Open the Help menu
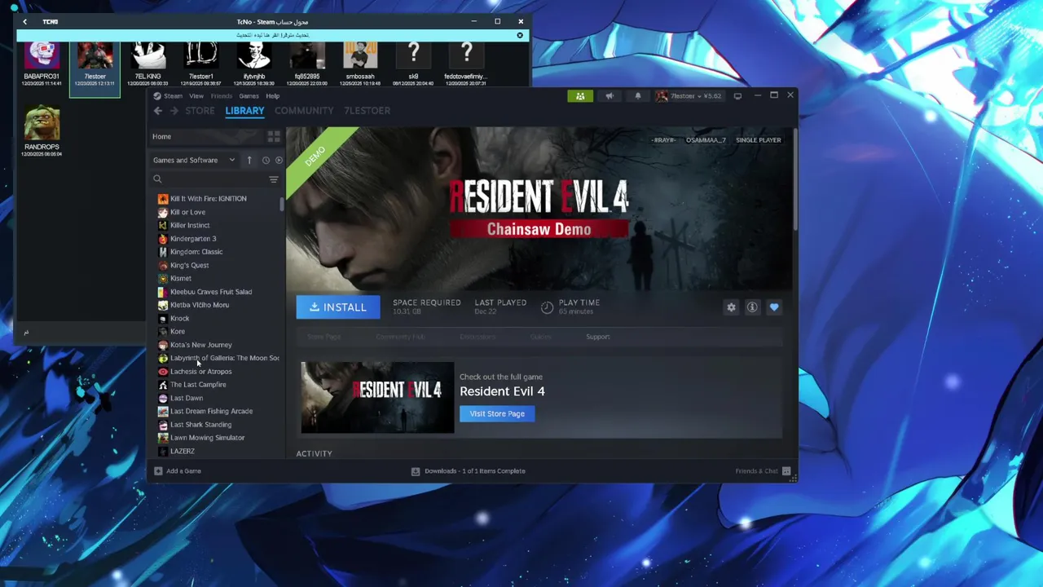1043x587 pixels. click(272, 96)
